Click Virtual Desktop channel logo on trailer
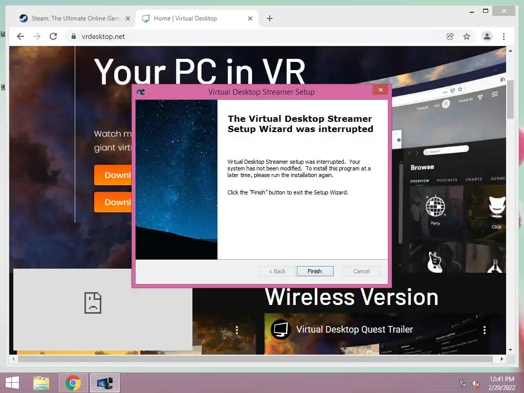 tap(281, 330)
